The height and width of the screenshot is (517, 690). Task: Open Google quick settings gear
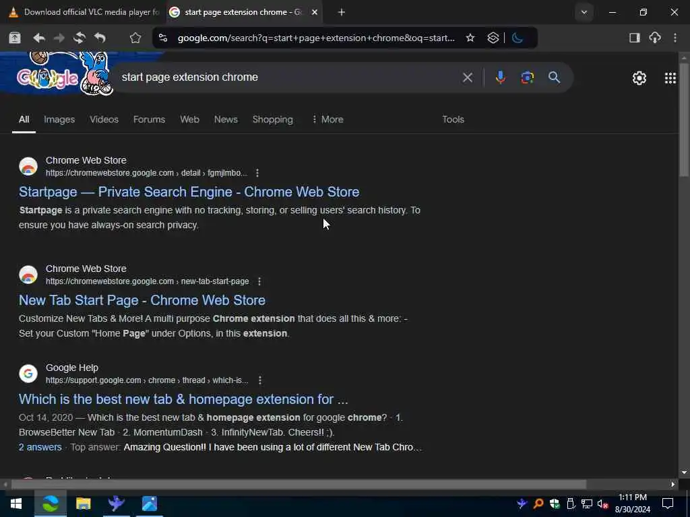pos(639,78)
